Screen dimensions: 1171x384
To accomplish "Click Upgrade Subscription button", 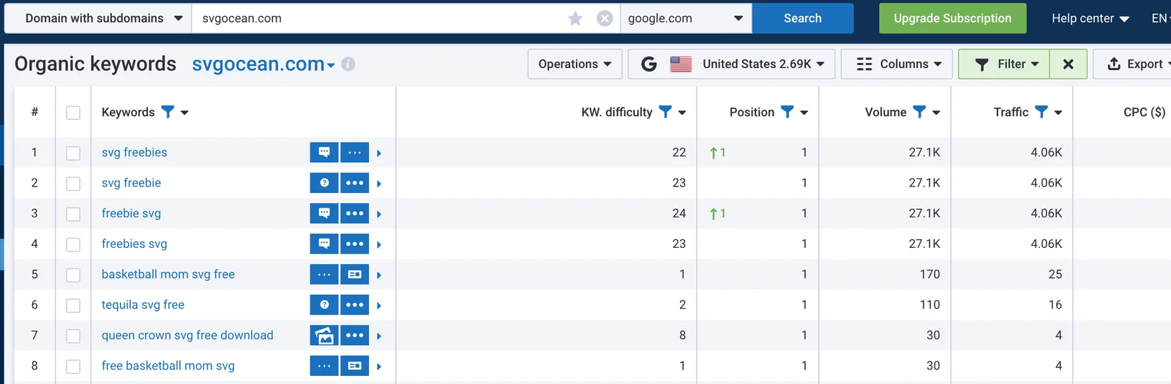I will (952, 18).
